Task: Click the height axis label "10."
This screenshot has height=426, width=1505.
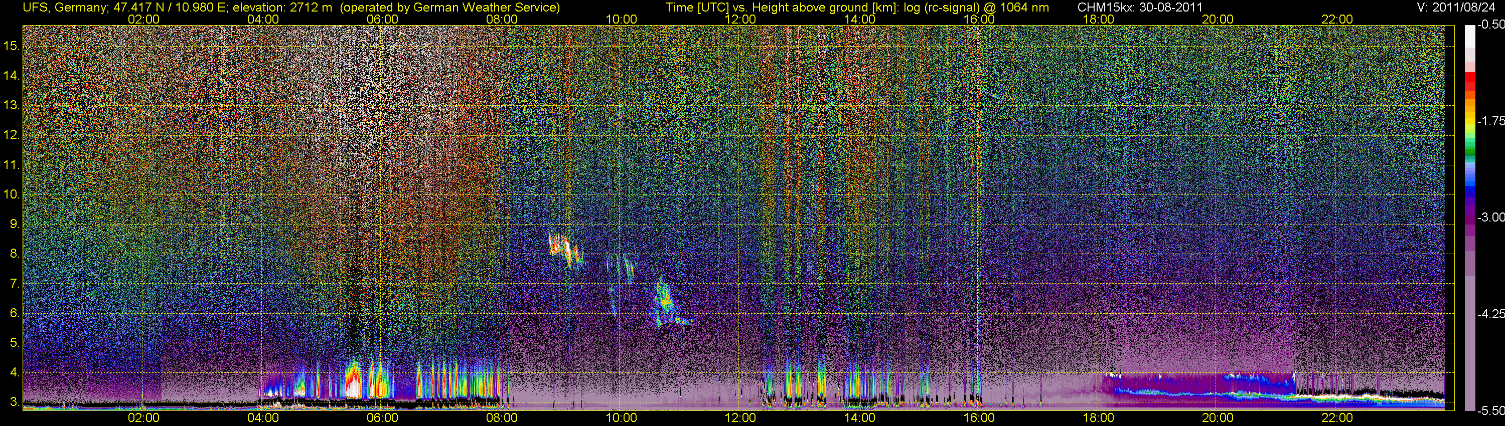Action: [x=12, y=194]
